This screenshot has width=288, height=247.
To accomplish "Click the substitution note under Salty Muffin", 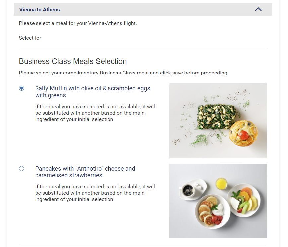I will coord(95,113).
